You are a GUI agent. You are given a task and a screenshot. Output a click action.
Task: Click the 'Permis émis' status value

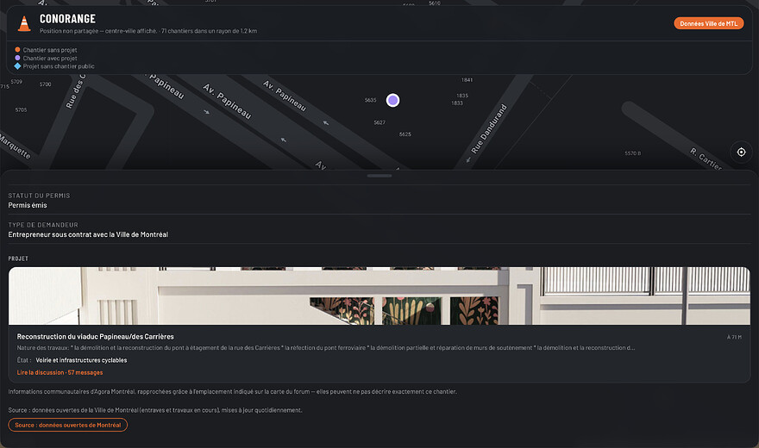click(x=28, y=205)
